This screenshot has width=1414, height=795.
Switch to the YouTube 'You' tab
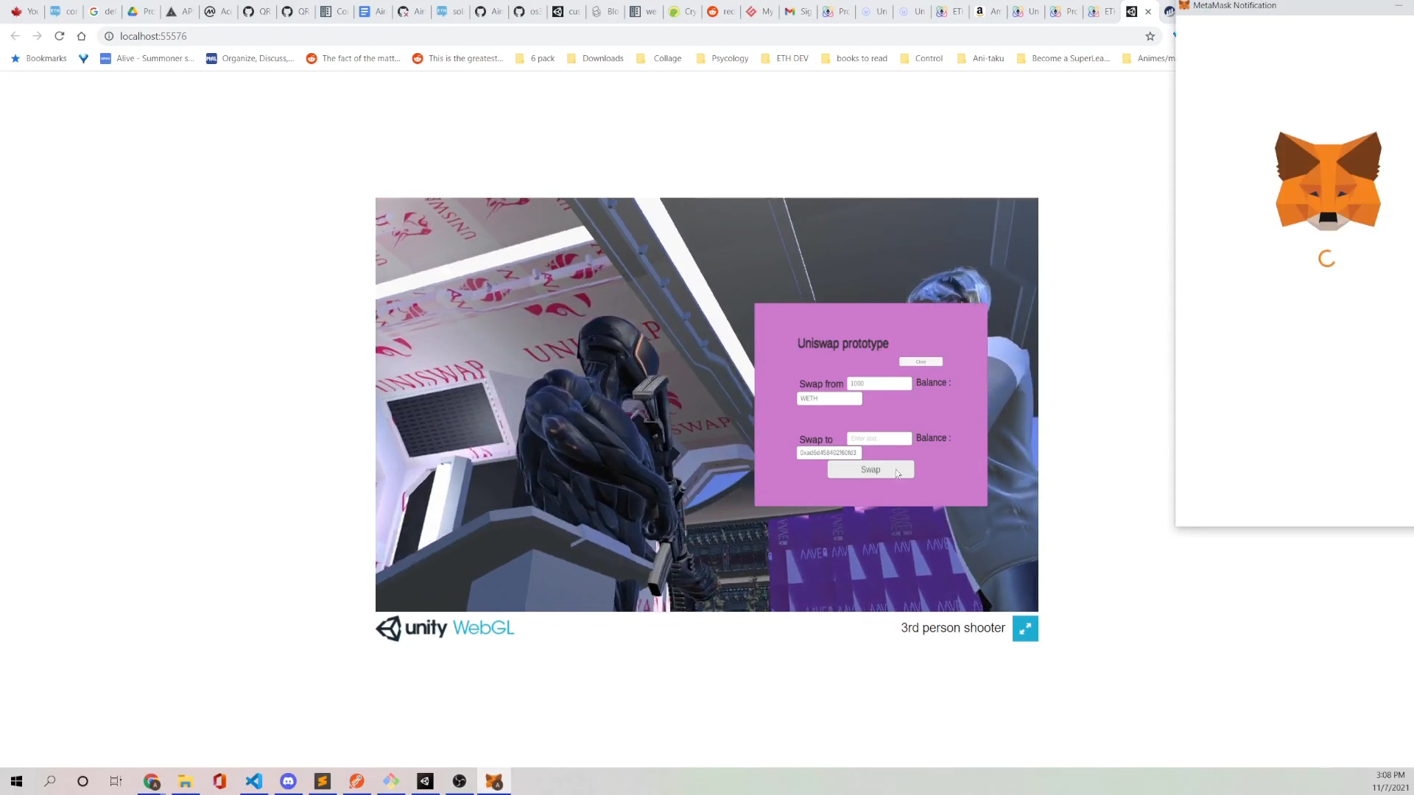click(24, 12)
